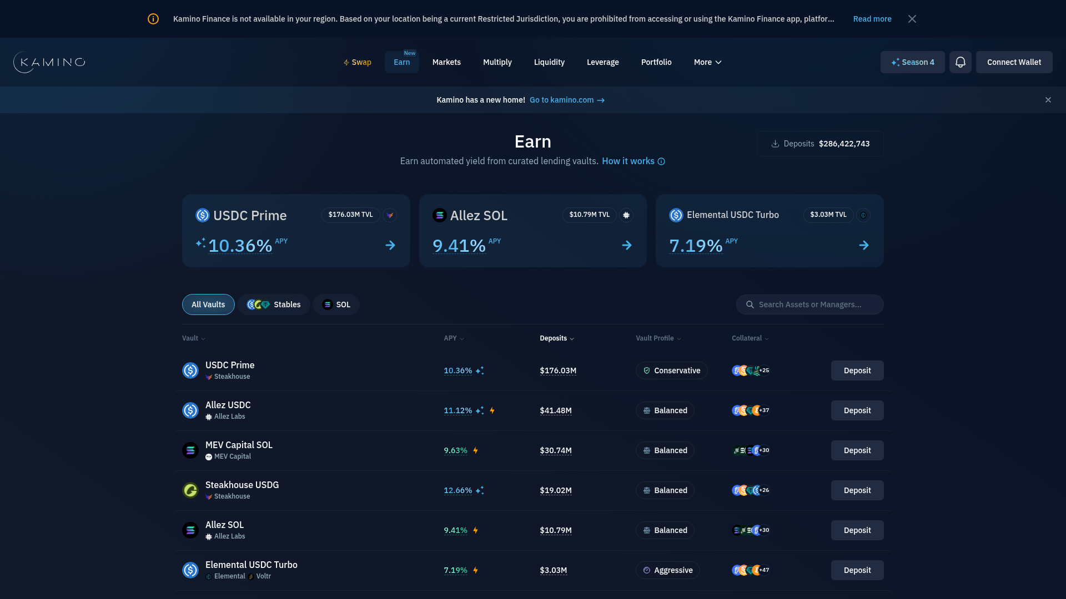The width and height of the screenshot is (1066, 599).
Task: Click Connect Wallet
Action: [x=1014, y=62]
